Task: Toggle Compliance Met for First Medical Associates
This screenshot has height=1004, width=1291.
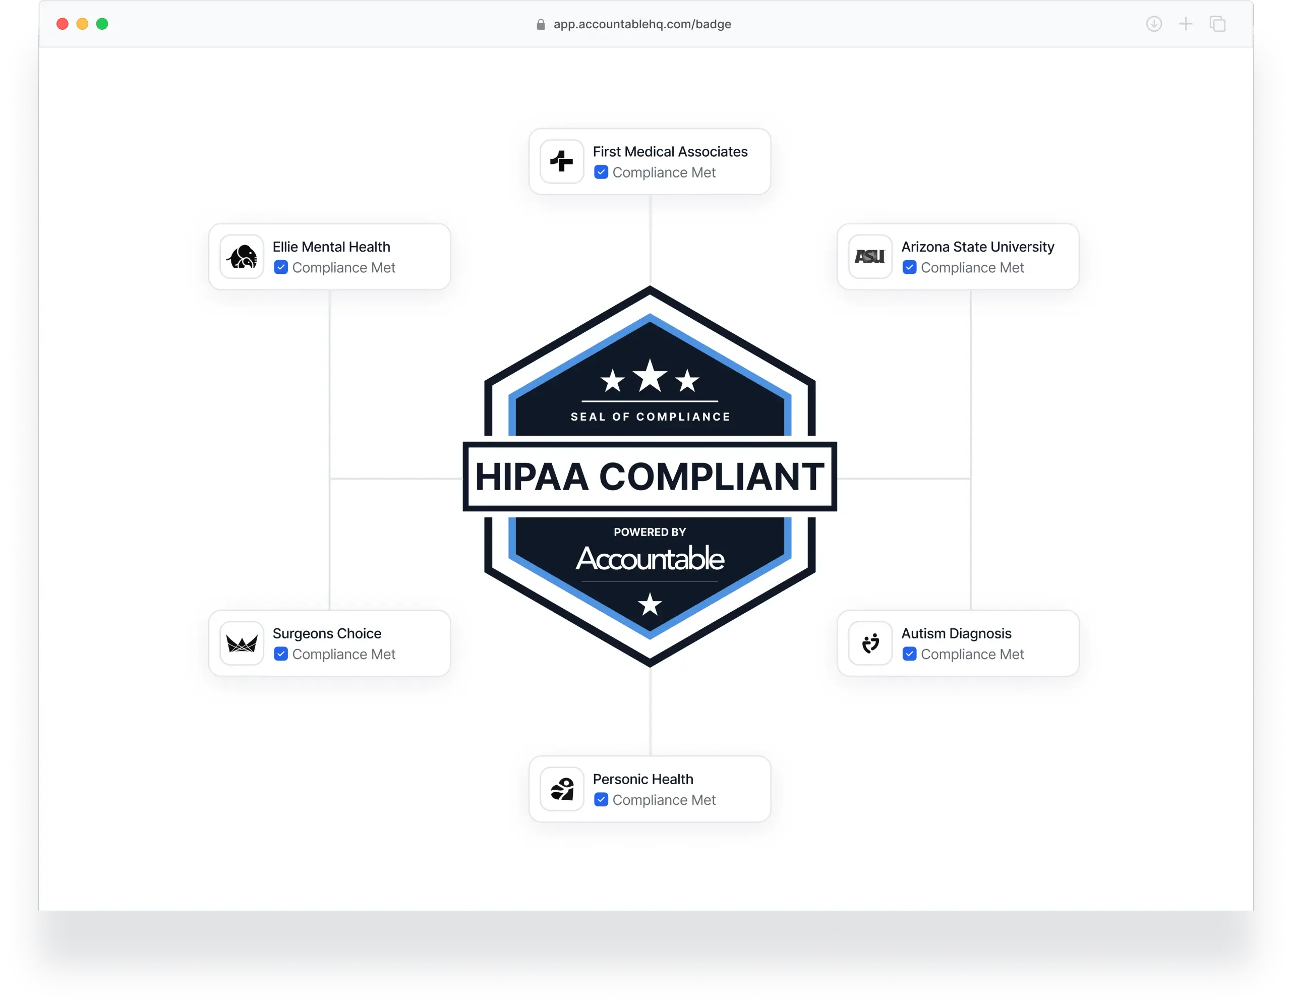Action: click(601, 172)
